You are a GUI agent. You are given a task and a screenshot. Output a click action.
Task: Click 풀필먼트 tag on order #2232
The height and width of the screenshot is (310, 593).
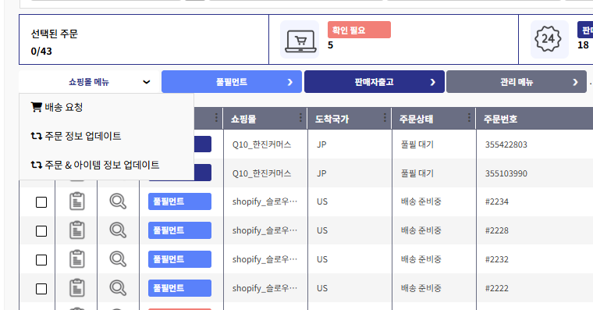(179, 259)
